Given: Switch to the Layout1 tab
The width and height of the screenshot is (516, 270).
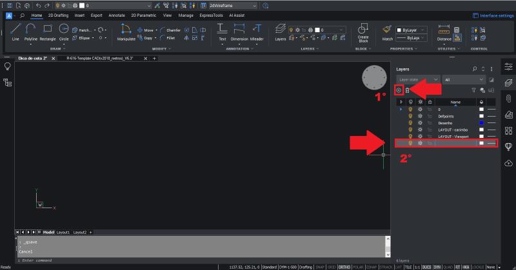Looking at the screenshot, I should pyautogui.click(x=63, y=231).
